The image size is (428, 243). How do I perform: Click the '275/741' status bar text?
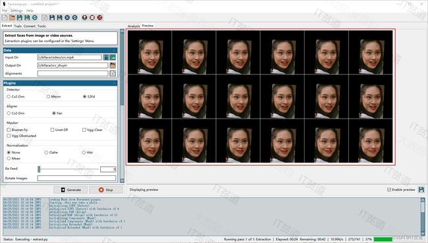pos(354,239)
